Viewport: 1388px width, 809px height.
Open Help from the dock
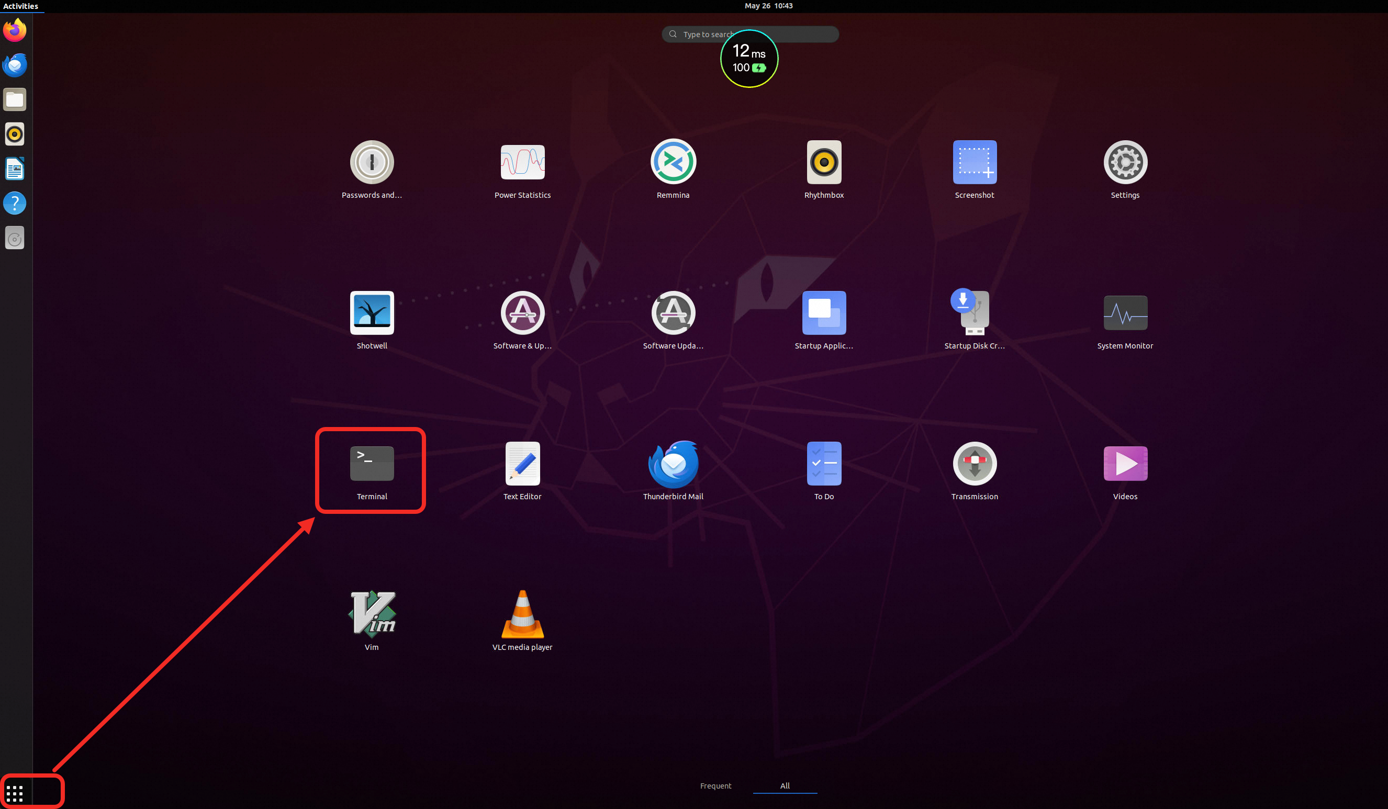point(15,203)
